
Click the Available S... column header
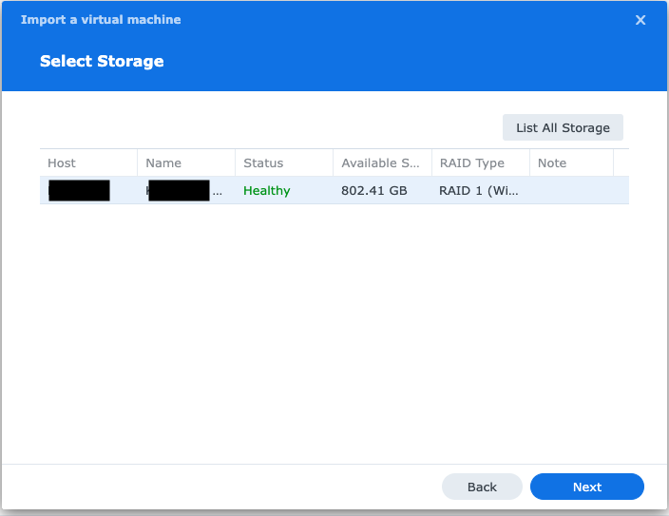pos(382,162)
